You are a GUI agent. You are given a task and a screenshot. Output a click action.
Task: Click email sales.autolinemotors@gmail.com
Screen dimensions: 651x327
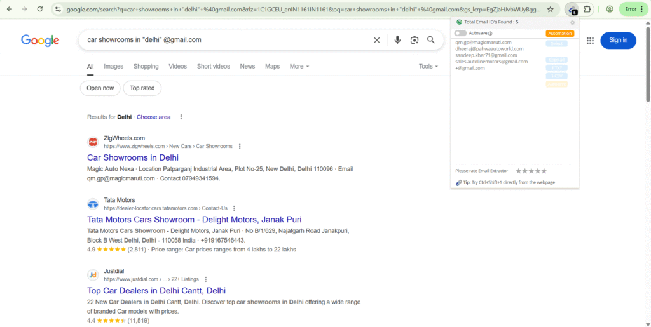491,62
